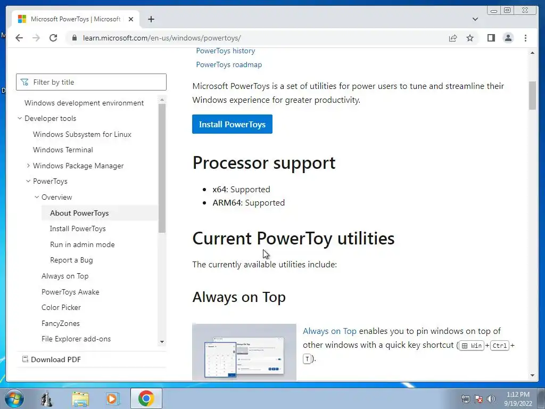Open the chess app in taskbar

coord(47,398)
